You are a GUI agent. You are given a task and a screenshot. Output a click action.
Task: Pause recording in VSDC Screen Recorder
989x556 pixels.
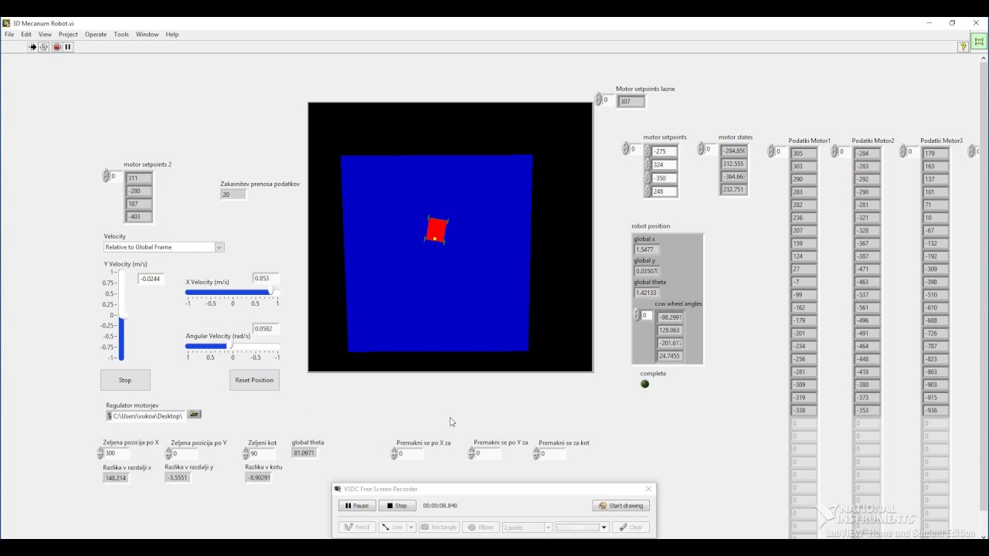(357, 506)
